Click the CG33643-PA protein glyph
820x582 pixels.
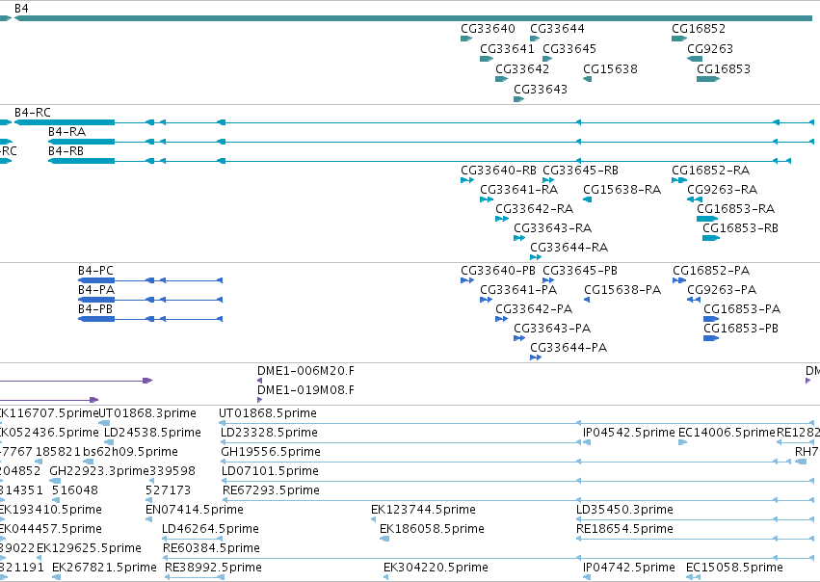(x=519, y=339)
